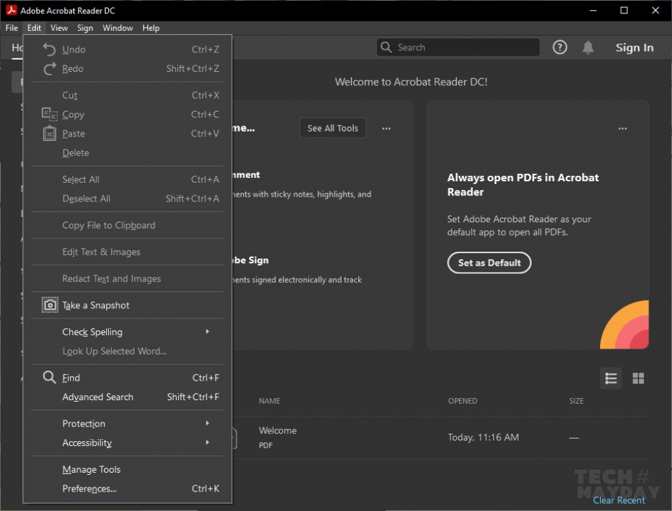Sort recent files by OPENED column header
Viewport: 672px width, 511px height.
tap(462, 400)
